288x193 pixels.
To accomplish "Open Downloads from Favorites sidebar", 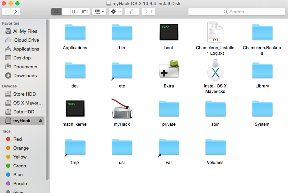I will [25, 75].
